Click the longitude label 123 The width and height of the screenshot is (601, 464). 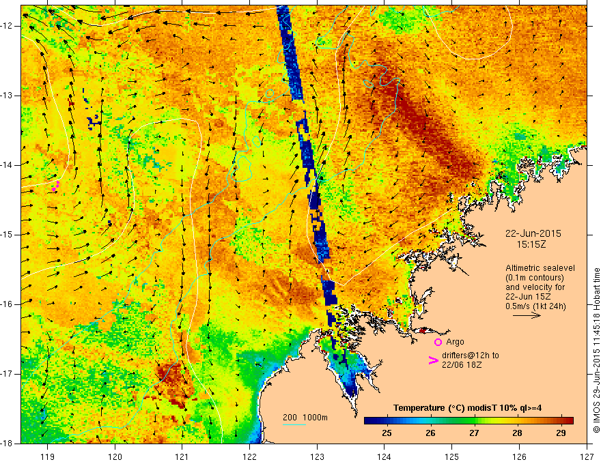(317, 456)
